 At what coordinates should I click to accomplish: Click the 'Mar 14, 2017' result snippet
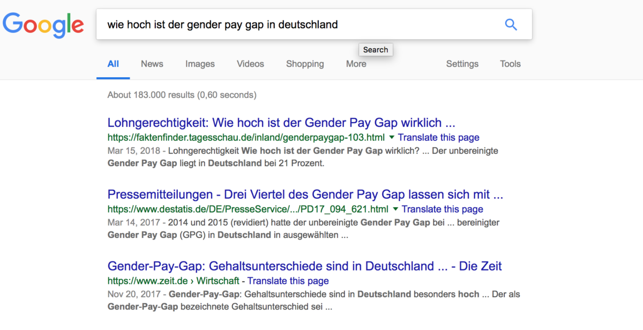tap(303, 229)
